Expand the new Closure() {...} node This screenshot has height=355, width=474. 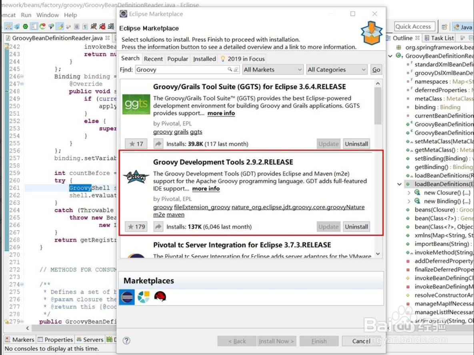pyautogui.click(x=409, y=193)
